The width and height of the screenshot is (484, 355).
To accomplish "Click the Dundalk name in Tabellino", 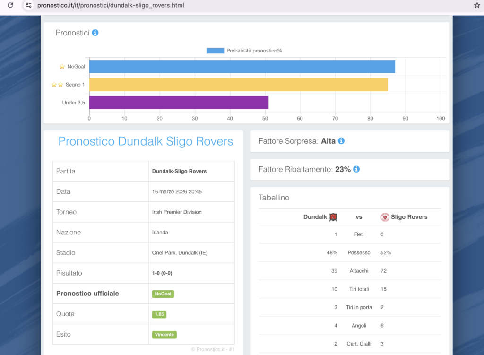I will coord(315,217).
